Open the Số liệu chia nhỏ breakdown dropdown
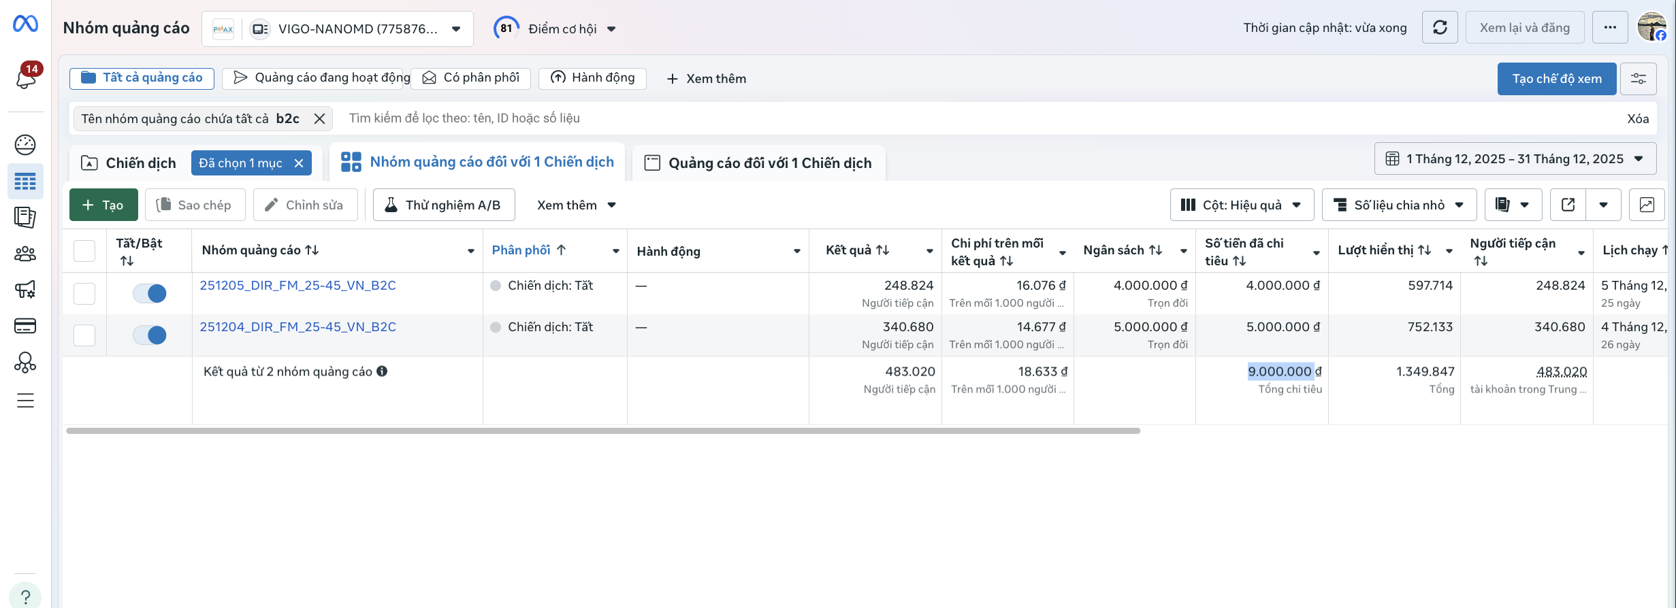This screenshot has width=1676, height=608. pos(1398,205)
